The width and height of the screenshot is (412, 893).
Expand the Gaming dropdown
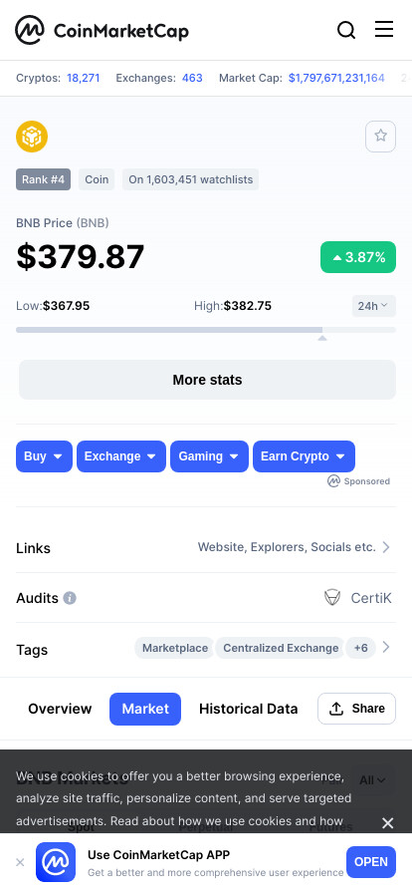pos(209,456)
